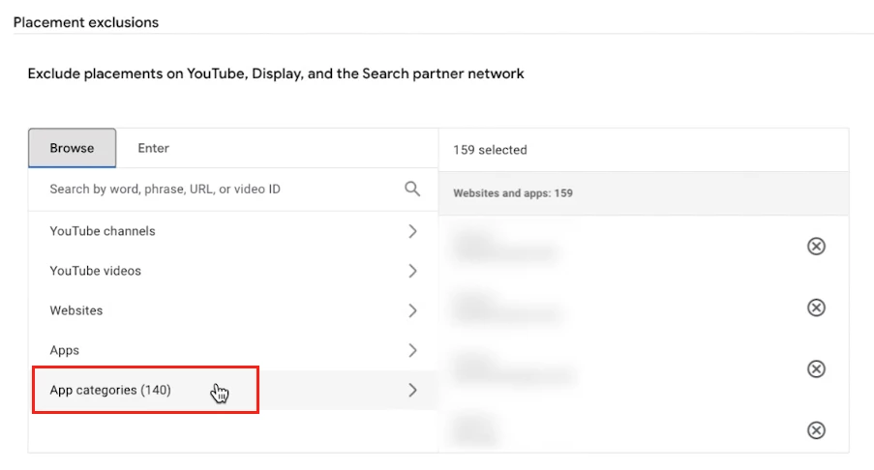Screen dimensions: 874x470
Task: Remove the second excluded placement
Action: coord(816,308)
